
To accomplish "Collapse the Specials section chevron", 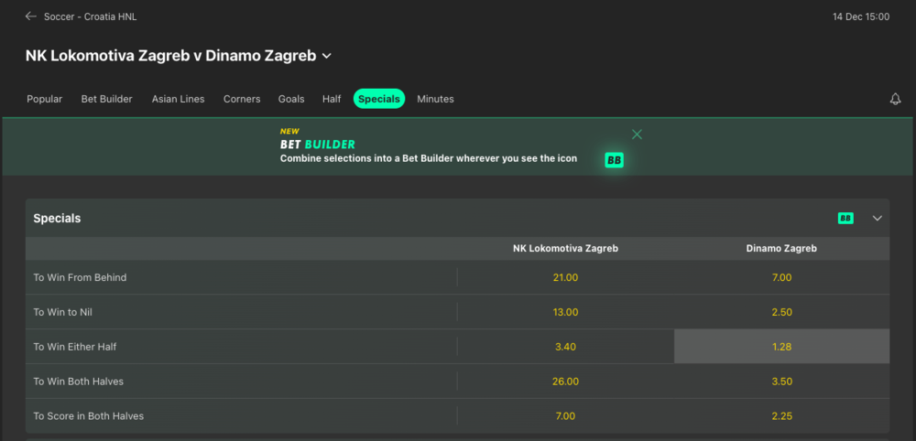I will [x=877, y=219].
